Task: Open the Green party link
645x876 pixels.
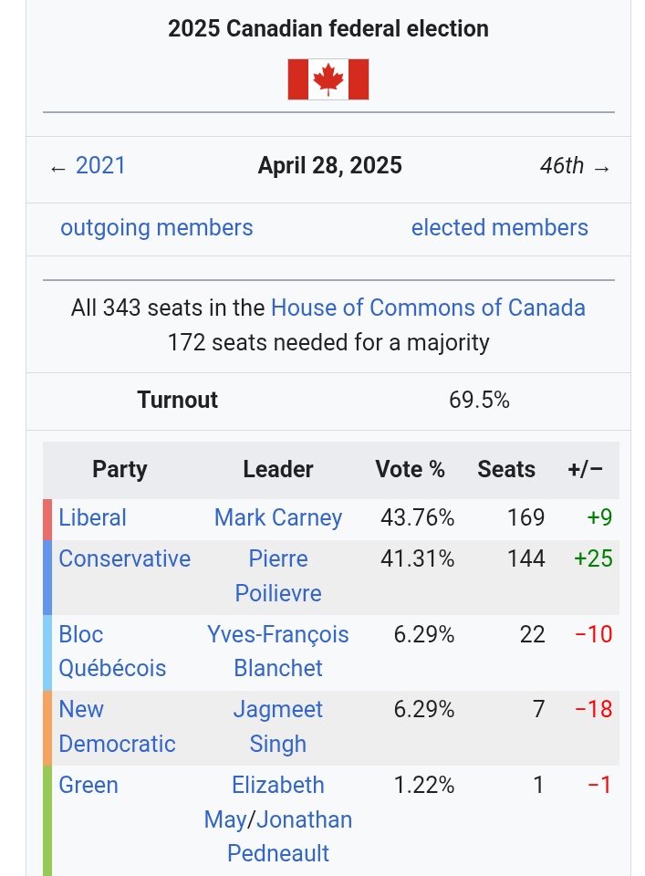Action: (88, 786)
